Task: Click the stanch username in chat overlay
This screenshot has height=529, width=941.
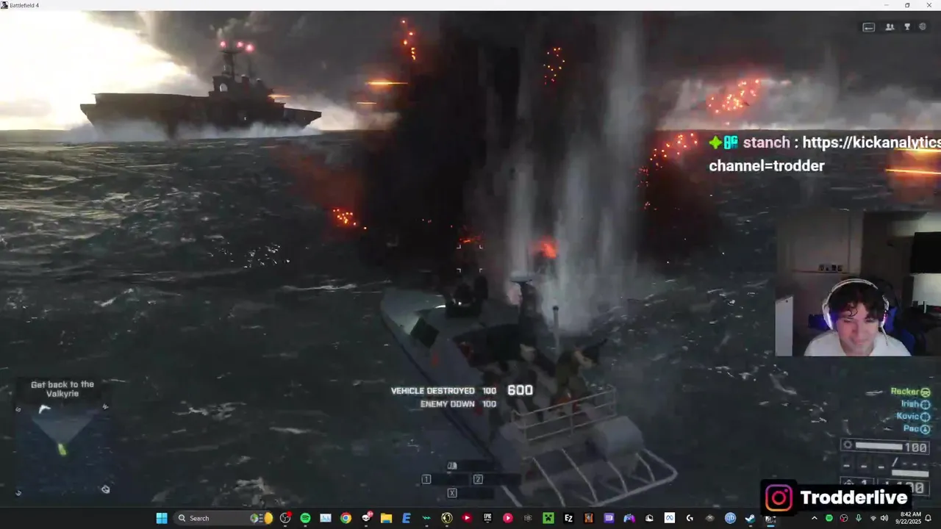Action: pyautogui.click(x=766, y=143)
